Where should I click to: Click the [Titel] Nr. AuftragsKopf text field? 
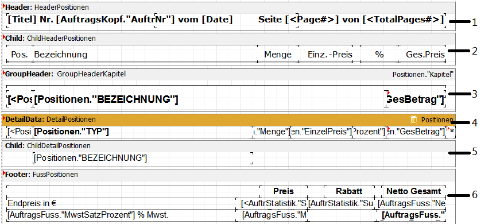tap(81, 20)
